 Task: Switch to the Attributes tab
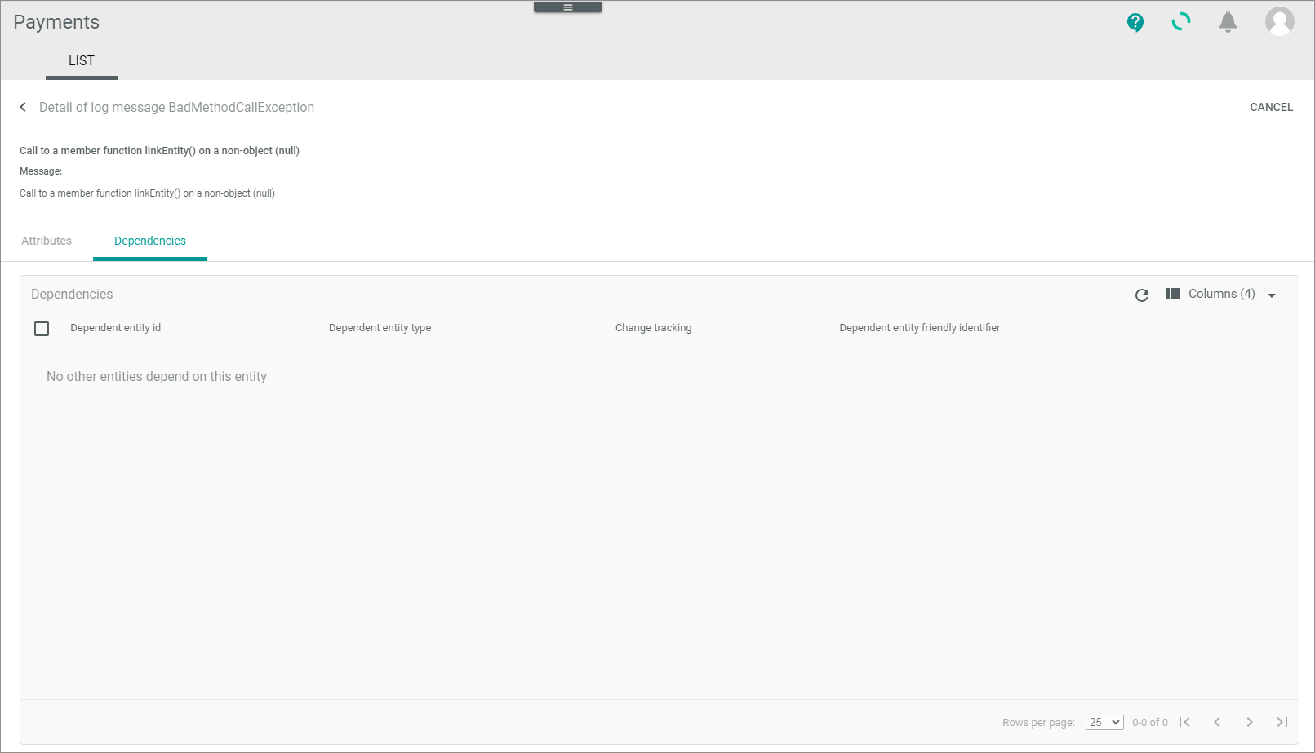(47, 241)
